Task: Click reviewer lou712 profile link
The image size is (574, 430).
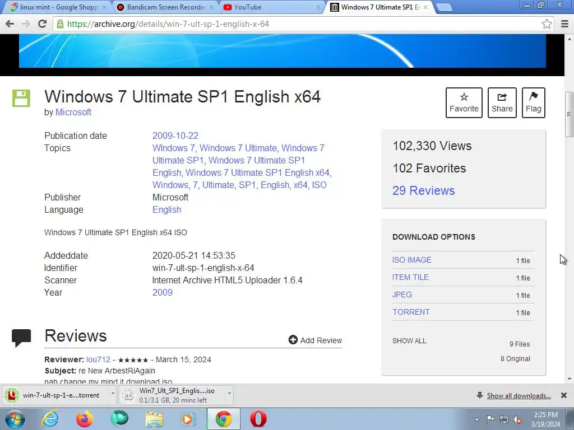Action: pyautogui.click(x=98, y=359)
